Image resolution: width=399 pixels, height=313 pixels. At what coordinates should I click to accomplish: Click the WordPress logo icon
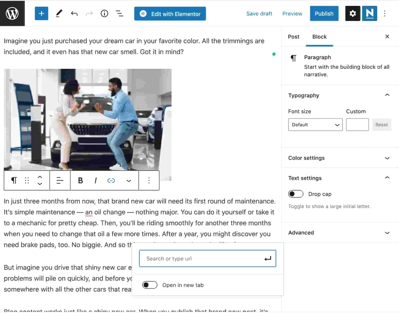12,13
